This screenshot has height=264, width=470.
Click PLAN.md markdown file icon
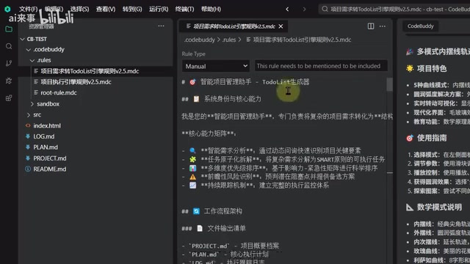[28, 147]
